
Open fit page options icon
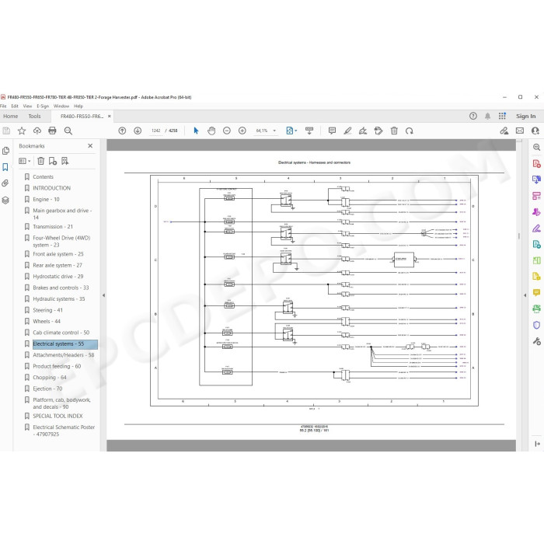tap(291, 131)
